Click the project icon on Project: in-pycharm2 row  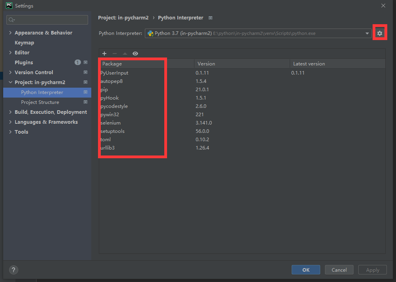[85, 82]
